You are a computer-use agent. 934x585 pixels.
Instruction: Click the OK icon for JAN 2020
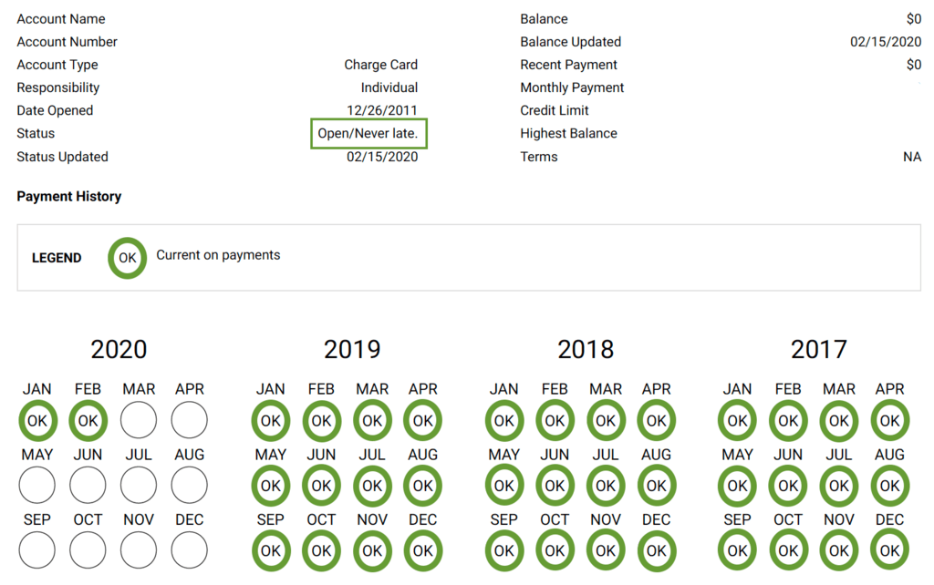click(x=37, y=420)
